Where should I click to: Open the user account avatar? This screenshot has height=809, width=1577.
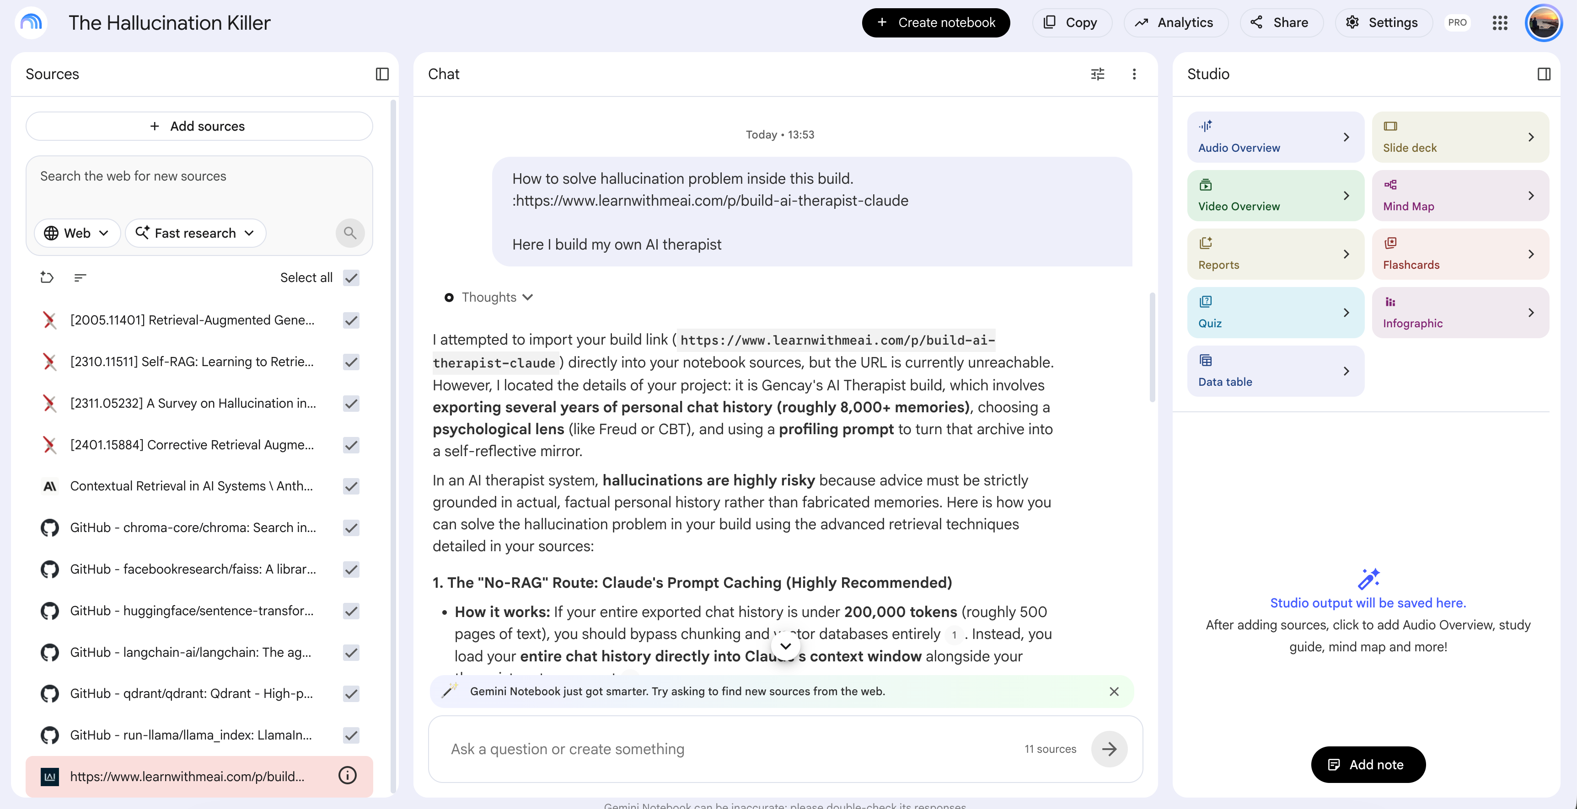[1543, 23]
